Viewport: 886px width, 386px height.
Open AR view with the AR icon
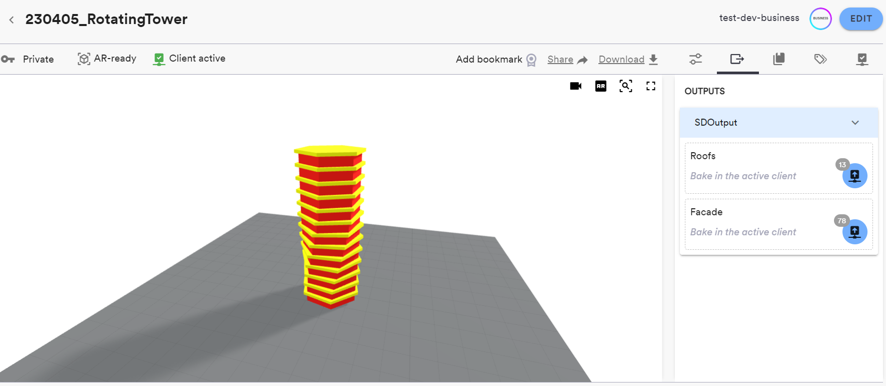(600, 86)
